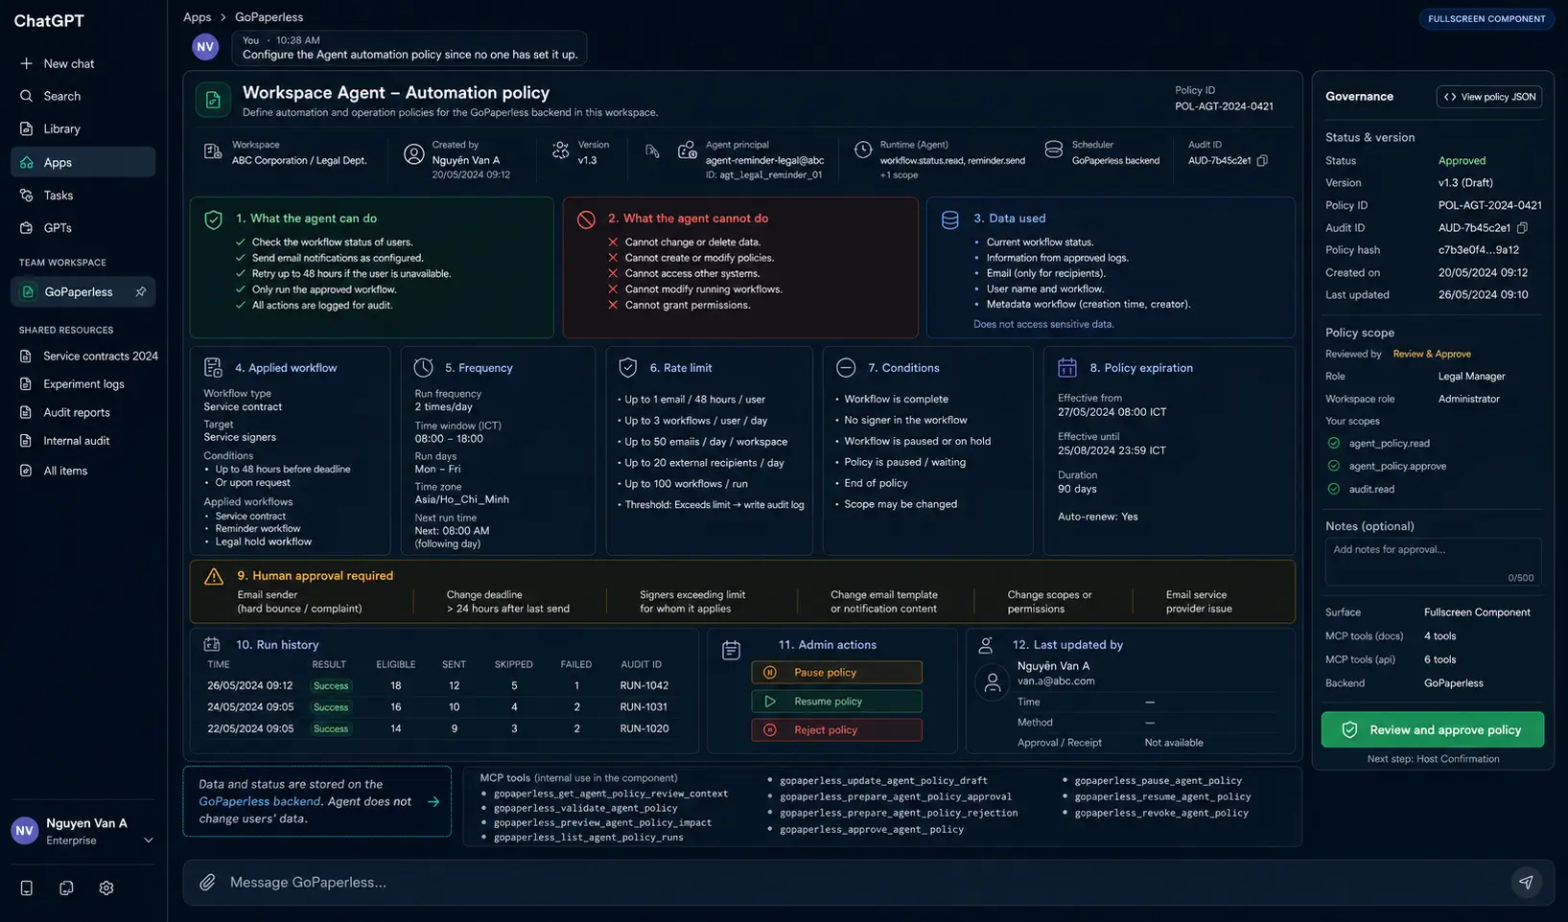Image resolution: width=1568 pixels, height=922 pixels.
Task: Click the Workspace Agent policy document icon
Action: pyautogui.click(x=213, y=100)
